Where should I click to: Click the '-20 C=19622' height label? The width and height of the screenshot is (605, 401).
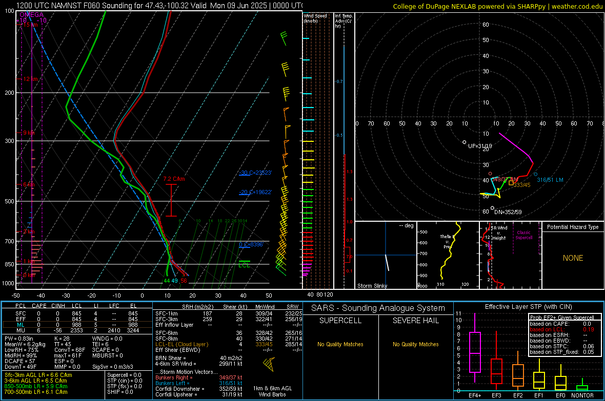coord(255,192)
